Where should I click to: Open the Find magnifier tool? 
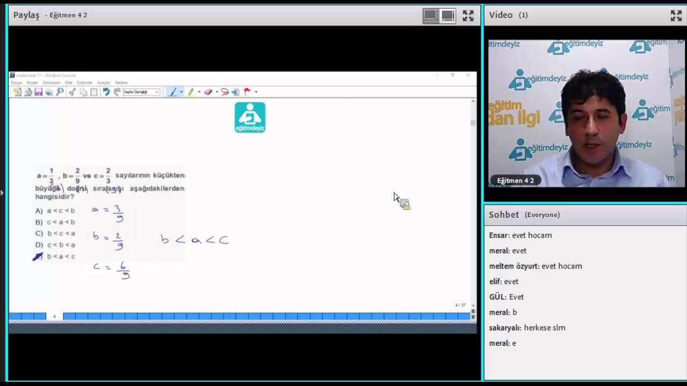60,92
